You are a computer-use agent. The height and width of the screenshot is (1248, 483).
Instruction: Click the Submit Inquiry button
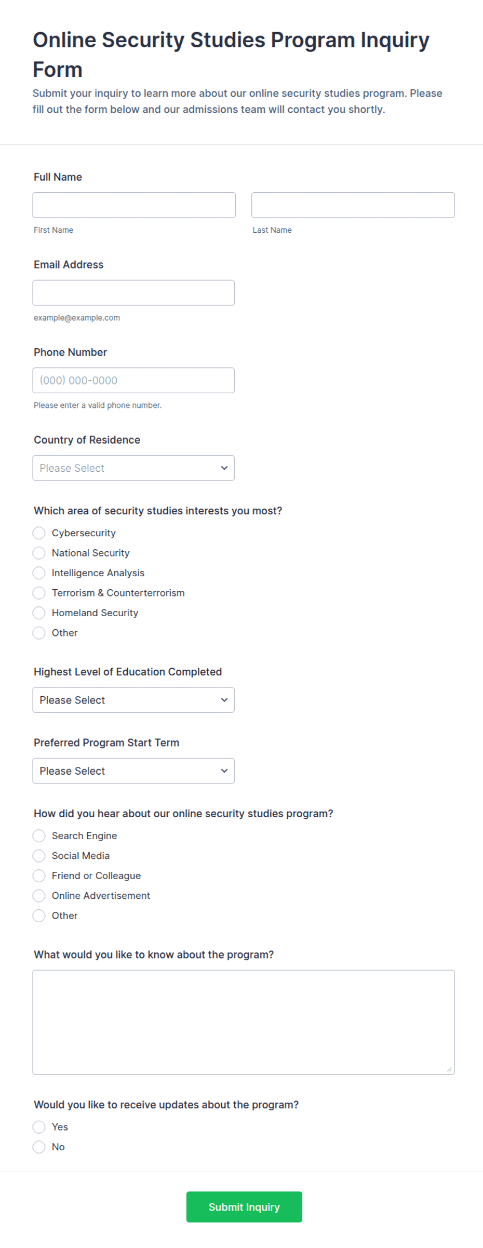[244, 1207]
